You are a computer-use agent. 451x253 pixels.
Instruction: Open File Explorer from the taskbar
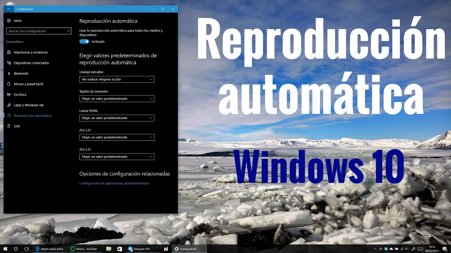pos(109,249)
